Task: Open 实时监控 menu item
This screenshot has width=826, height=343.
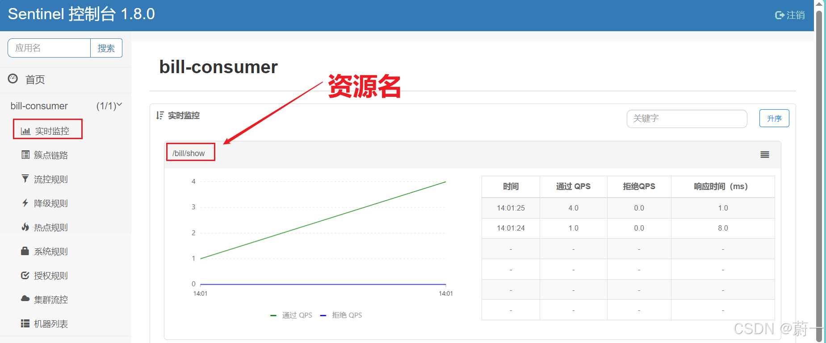Action: (x=52, y=131)
